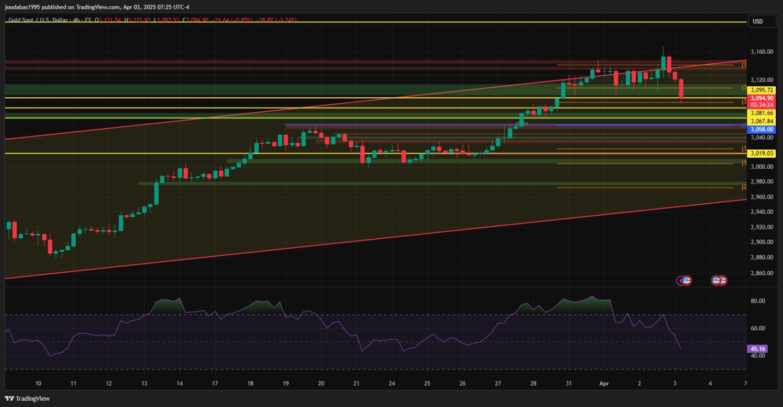Image resolution: width=783 pixels, height=407 pixels.
Task: Click the 'Apr' date label on time axis
Action: [x=604, y=383]
